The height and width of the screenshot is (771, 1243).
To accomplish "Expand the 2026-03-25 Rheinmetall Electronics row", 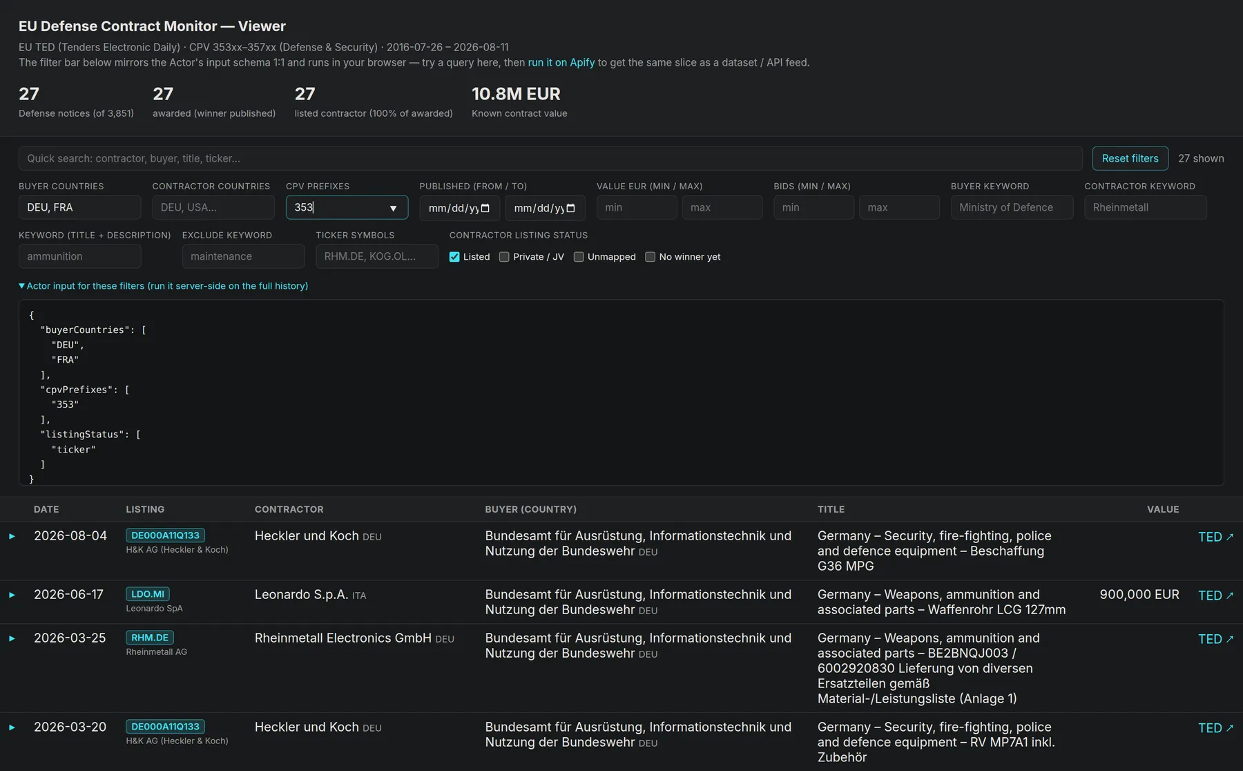I will coord(12,638).
